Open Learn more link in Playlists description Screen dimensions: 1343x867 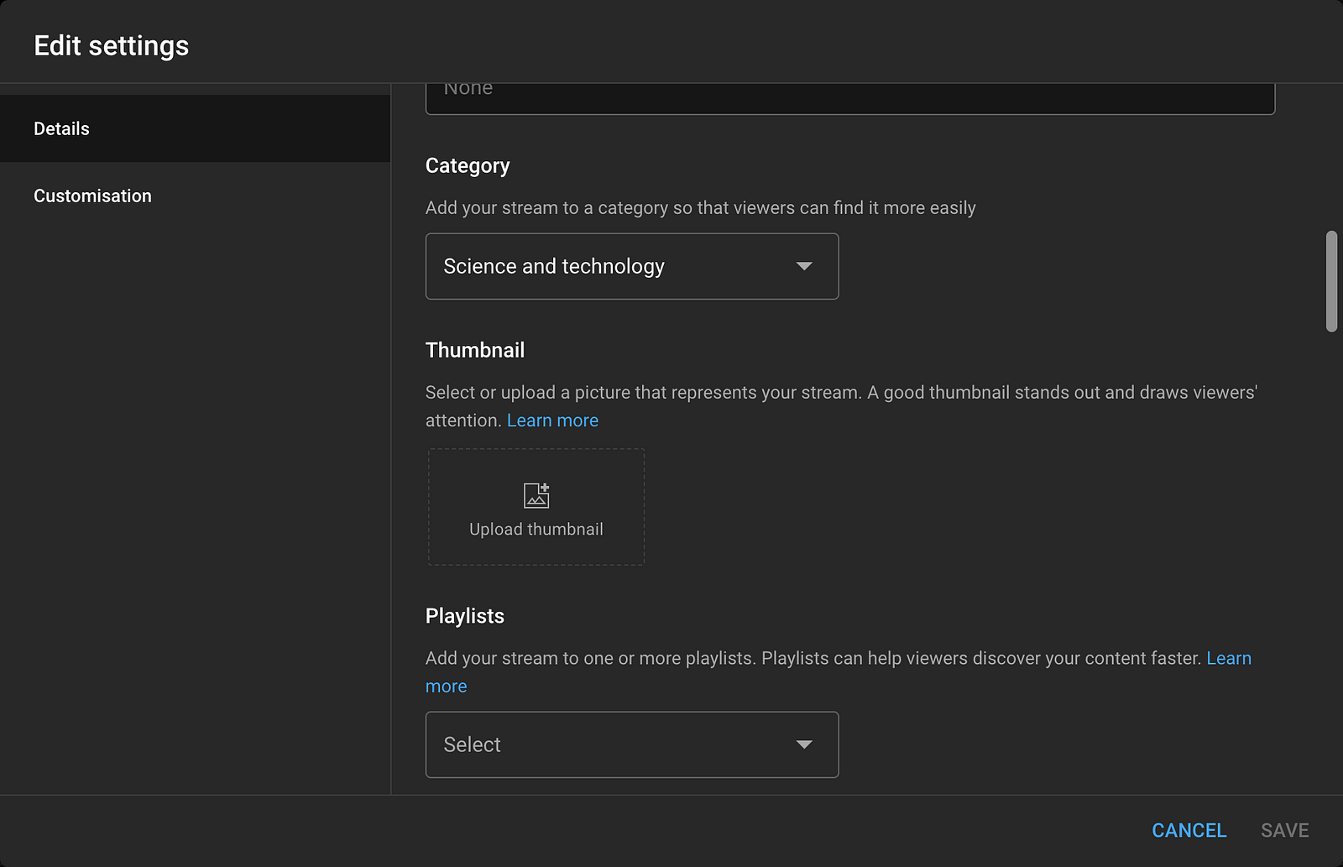pyautogui.click(x=1228, y=659)
